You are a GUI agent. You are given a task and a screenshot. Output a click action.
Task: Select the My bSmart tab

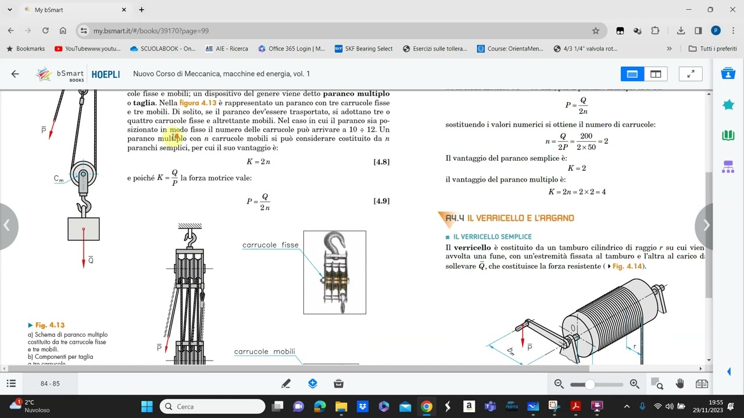click(x=74, y=10)
